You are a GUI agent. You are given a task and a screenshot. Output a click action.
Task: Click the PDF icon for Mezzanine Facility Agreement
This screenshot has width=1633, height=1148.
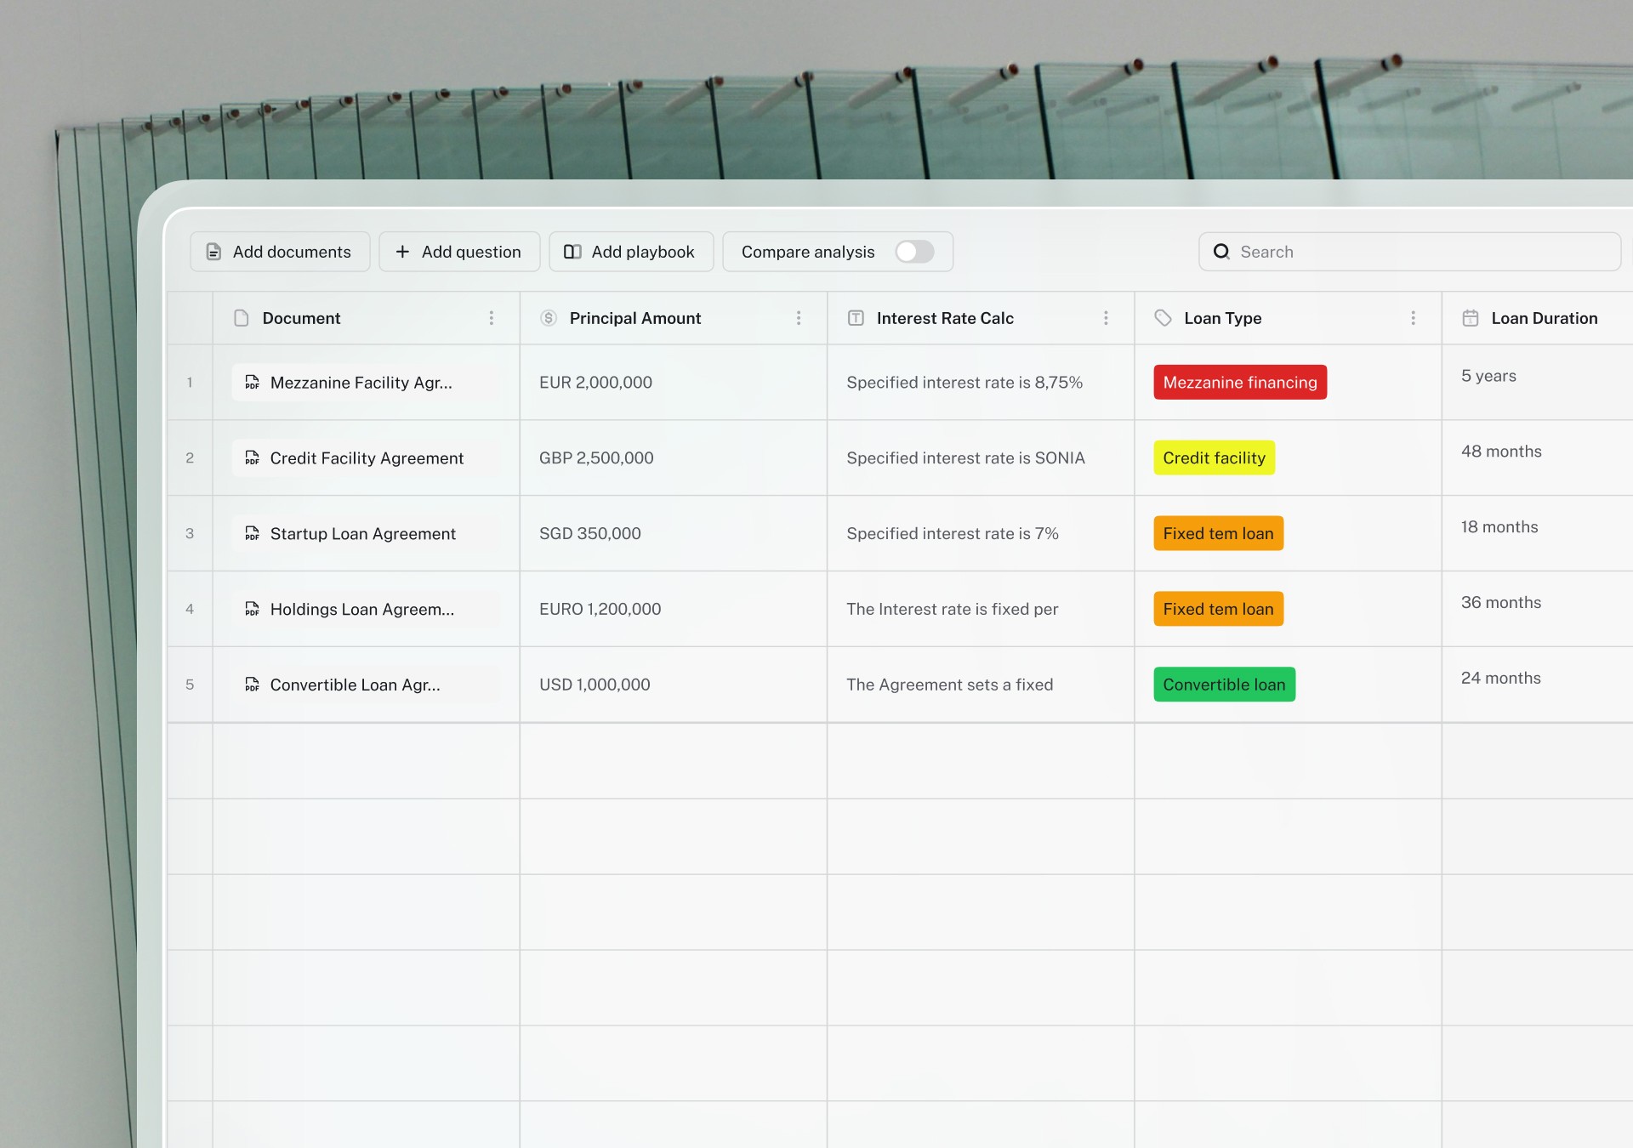pos(252,383)
